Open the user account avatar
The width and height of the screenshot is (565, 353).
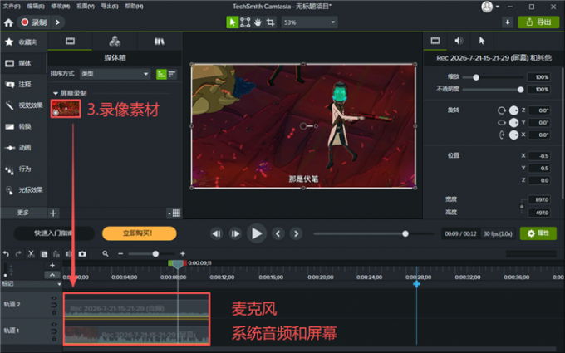[487, 7]
